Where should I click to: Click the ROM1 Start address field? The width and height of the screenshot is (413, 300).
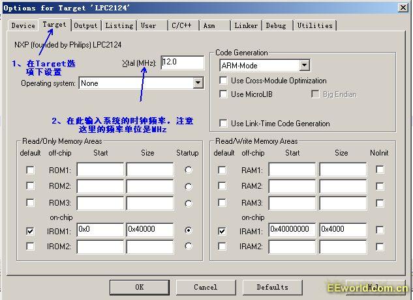(100, 169)
